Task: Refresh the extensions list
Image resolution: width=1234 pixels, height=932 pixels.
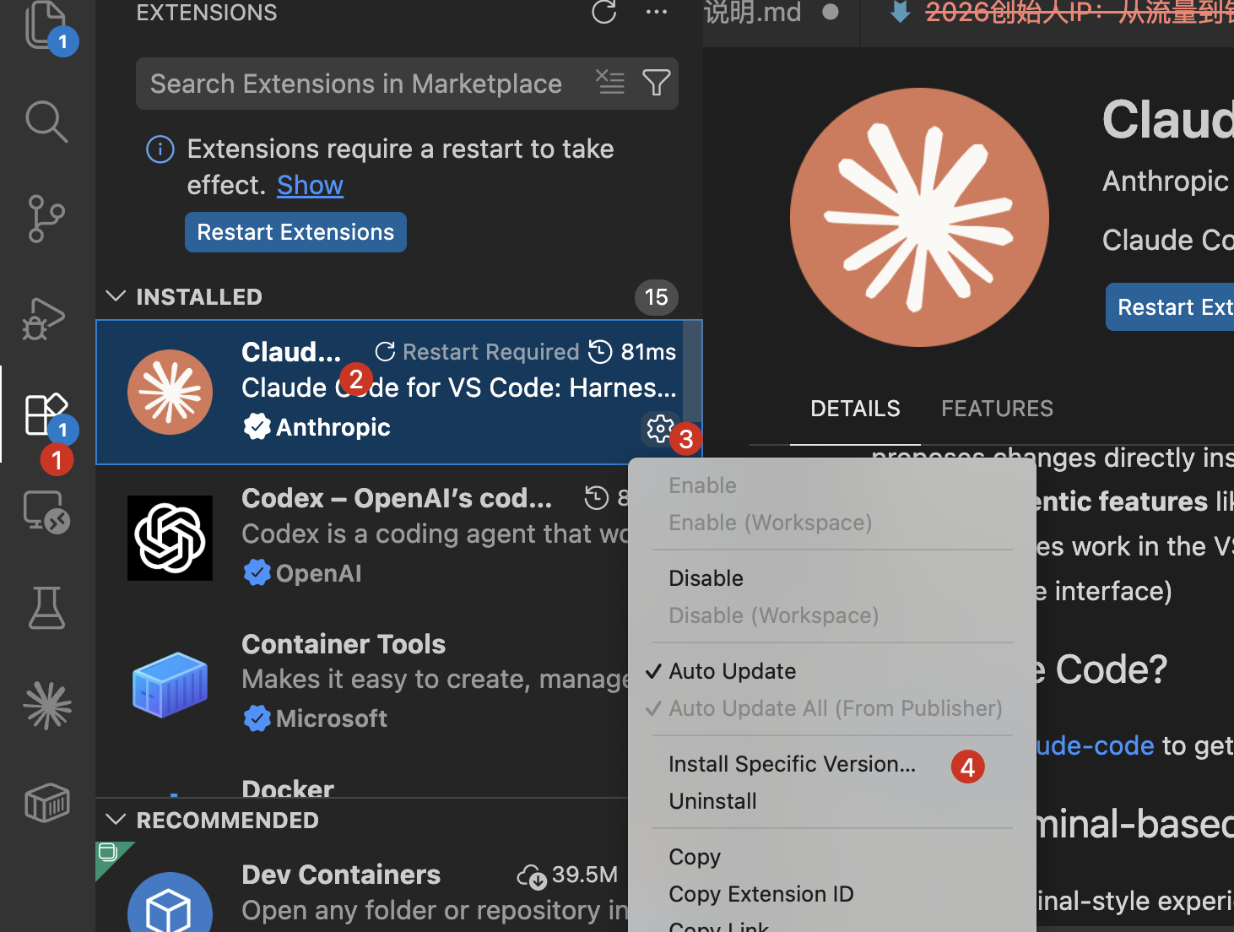Action: (604, 12)
